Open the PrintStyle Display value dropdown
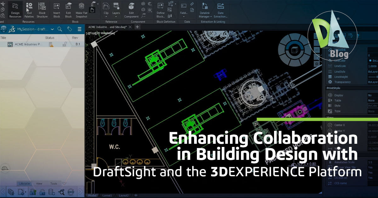 [x=373, y=95]
